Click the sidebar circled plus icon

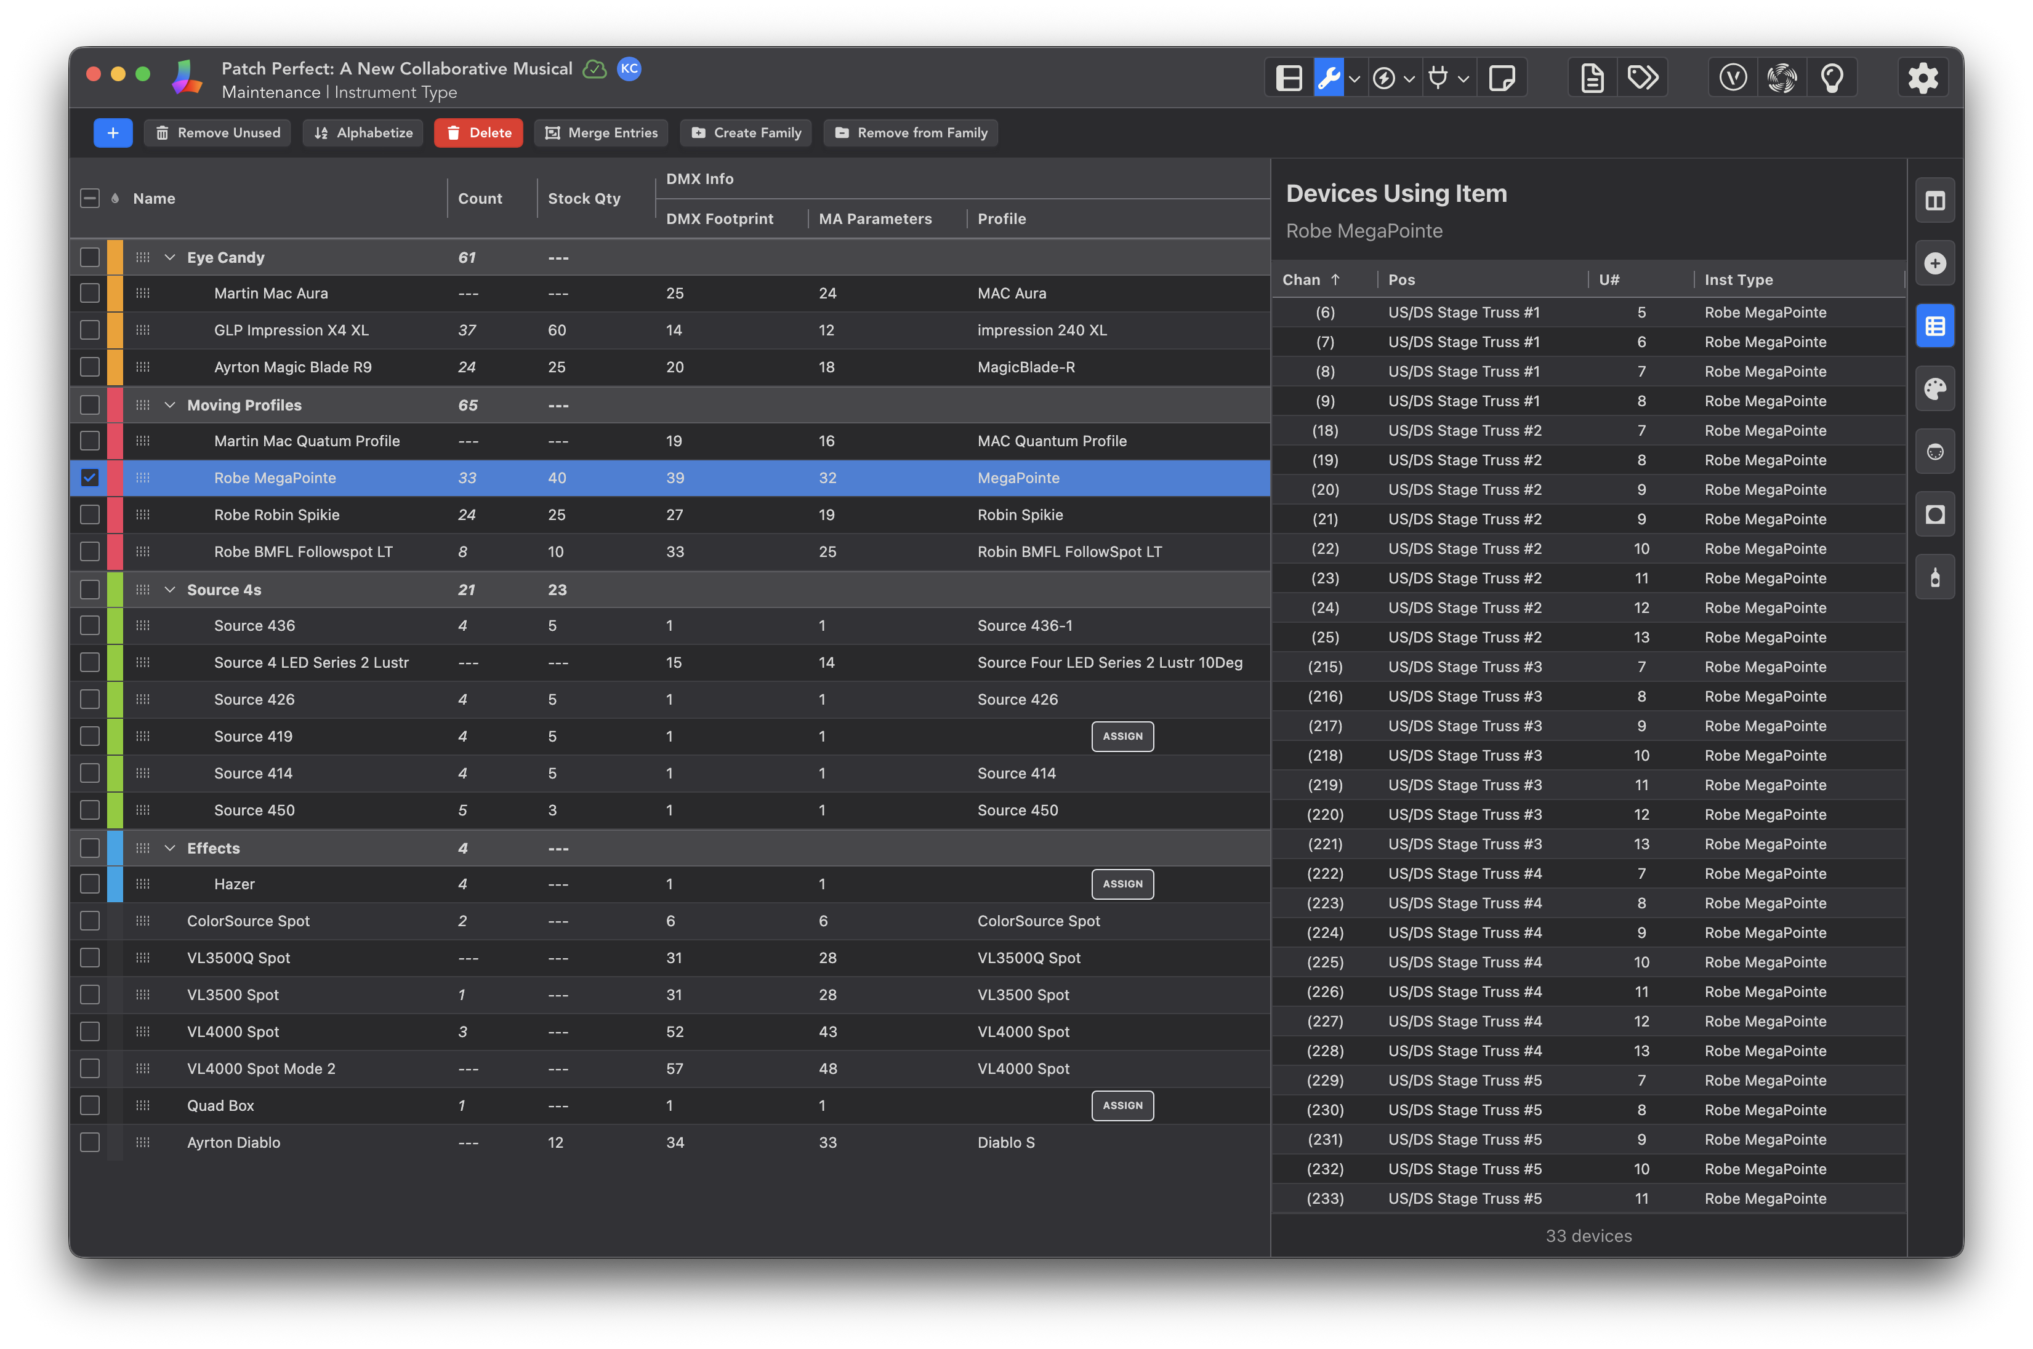[x=1935, y=263]
